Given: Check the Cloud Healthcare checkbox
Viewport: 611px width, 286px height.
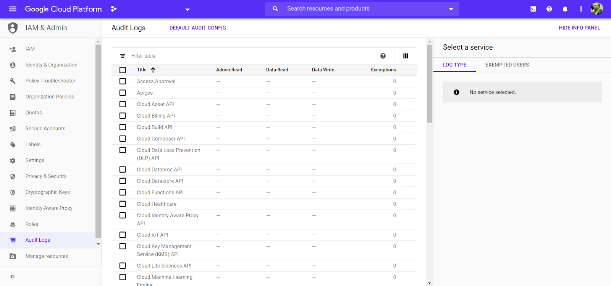Looking at the screenshot, I should [123, 204].
